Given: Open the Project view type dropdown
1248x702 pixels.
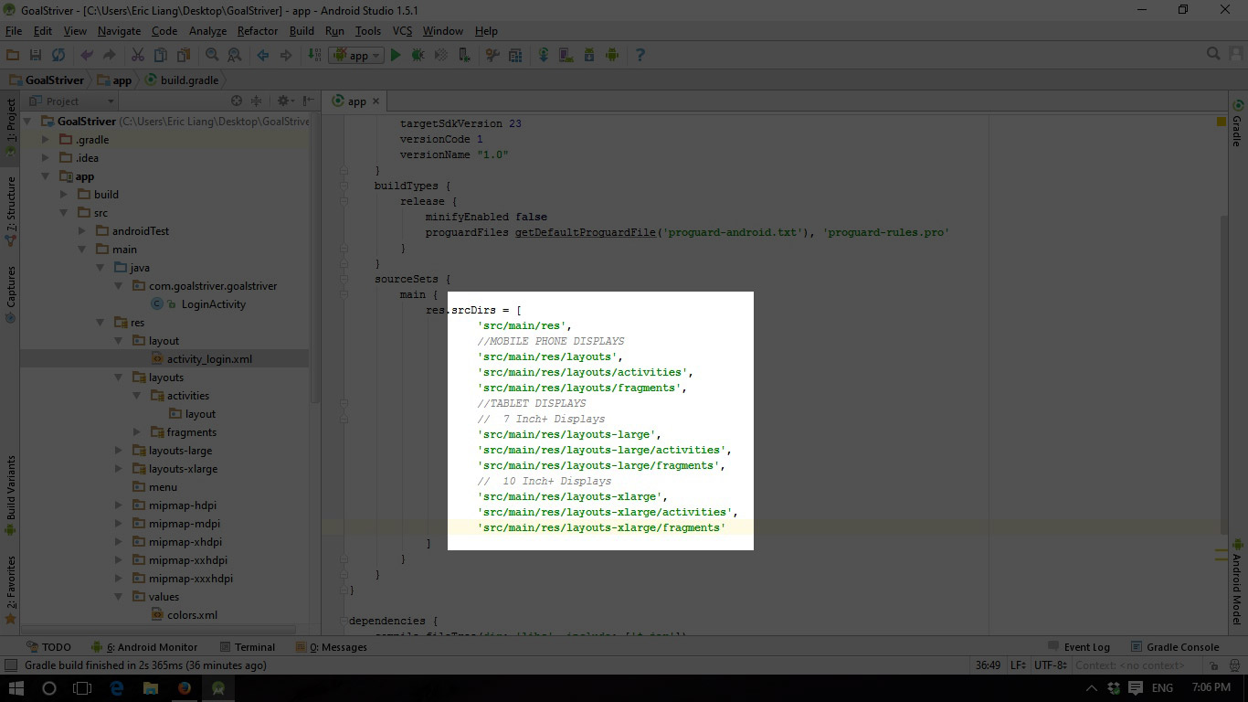Looking at the screenshot, I should coord(71,101).
